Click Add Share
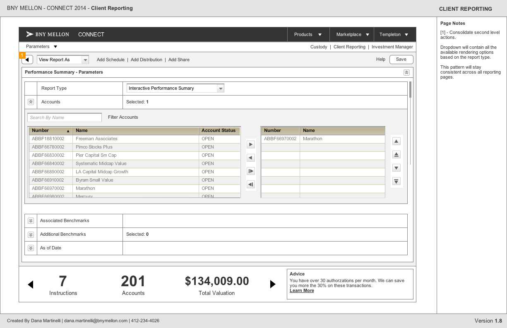Image resolution: width=507 pixels, height=328 pixels. click(x=179, y=60)
